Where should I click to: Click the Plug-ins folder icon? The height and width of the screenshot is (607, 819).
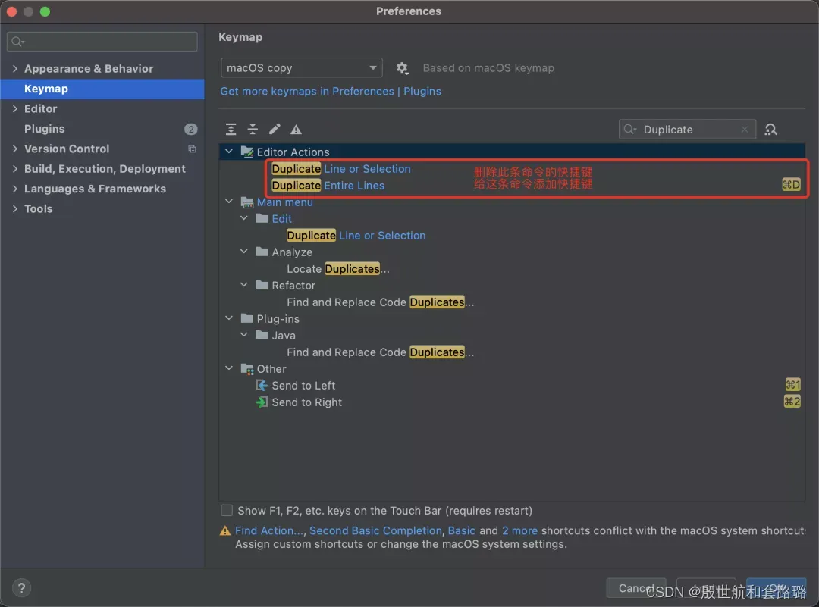pos(246,318)
